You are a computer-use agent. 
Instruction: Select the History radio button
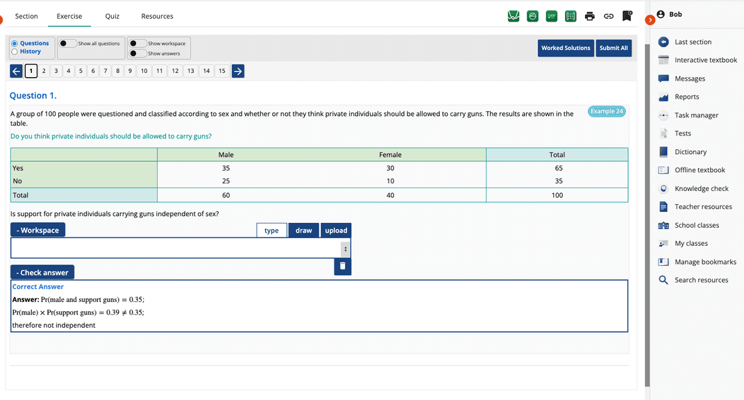pos(15,51)
